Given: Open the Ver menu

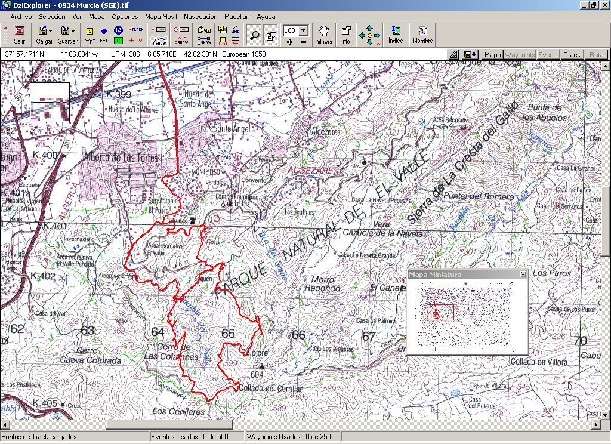Looking at the screenshot, I should (x=77, y=17).
